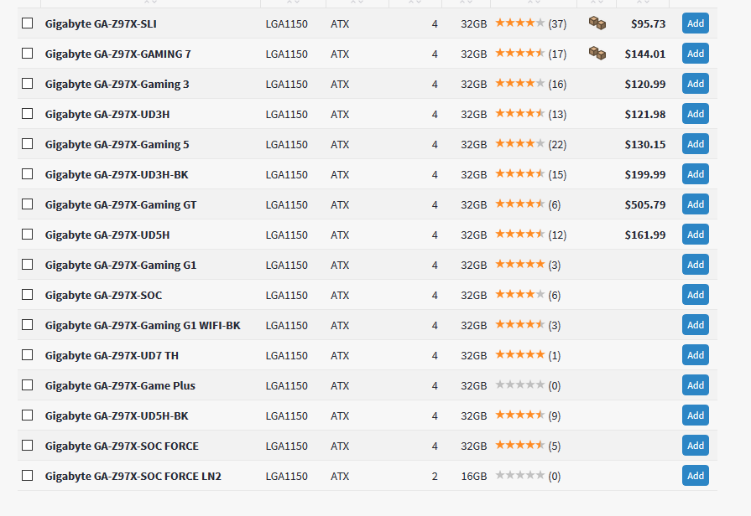Viewport: 751px width, 516px height.
Task: Add the GA-Z97X-Gaming 5 to build
Action: [696, 143]
